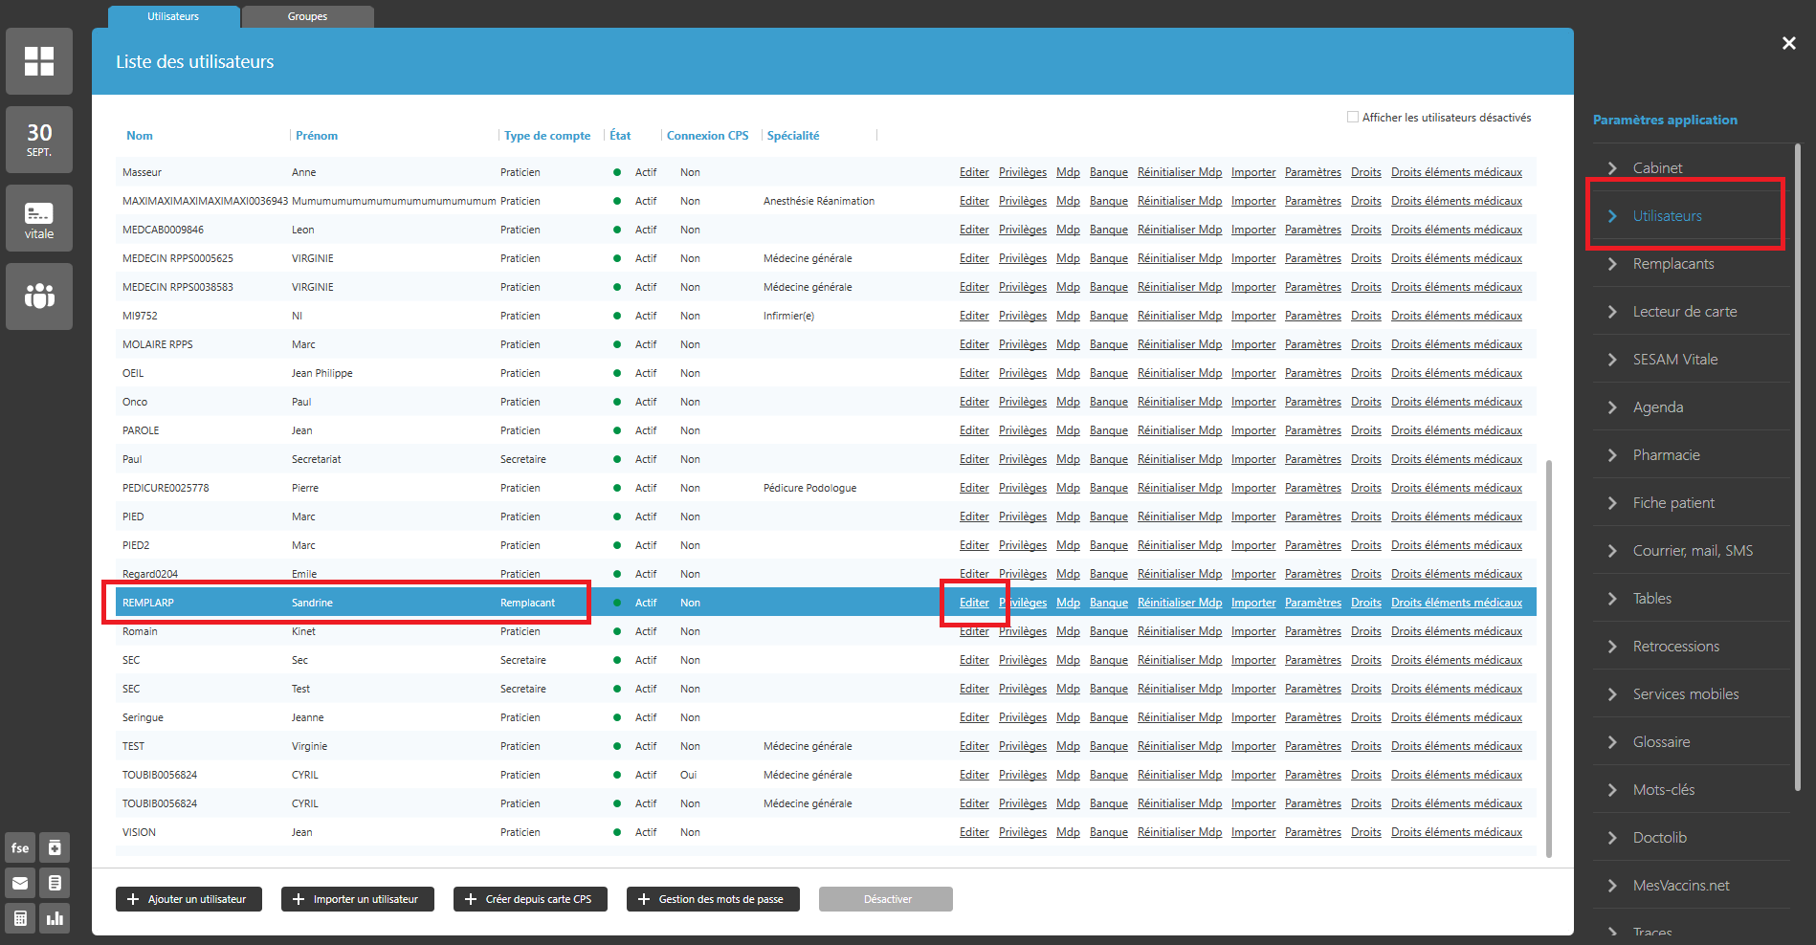Open the 30 Sept. calendar tile

tap(39, 140)
